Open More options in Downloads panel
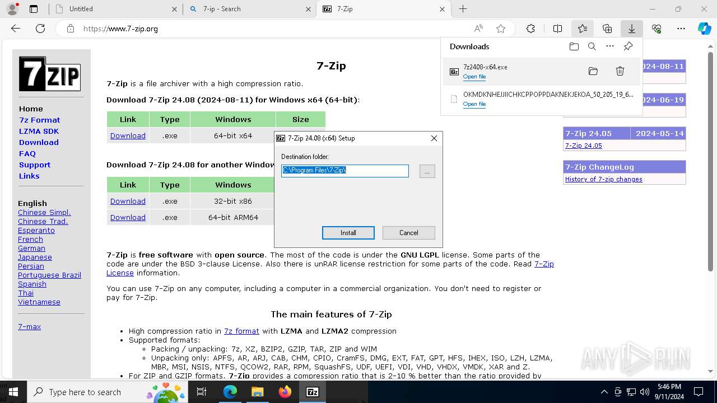This screenshot has height=403, width=717. (610, 46)
